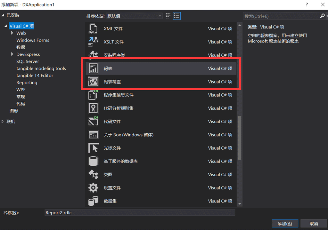Click the 取消 cancel button
Viewport: 328px width, 230px height.
click(x=314, y=224)
